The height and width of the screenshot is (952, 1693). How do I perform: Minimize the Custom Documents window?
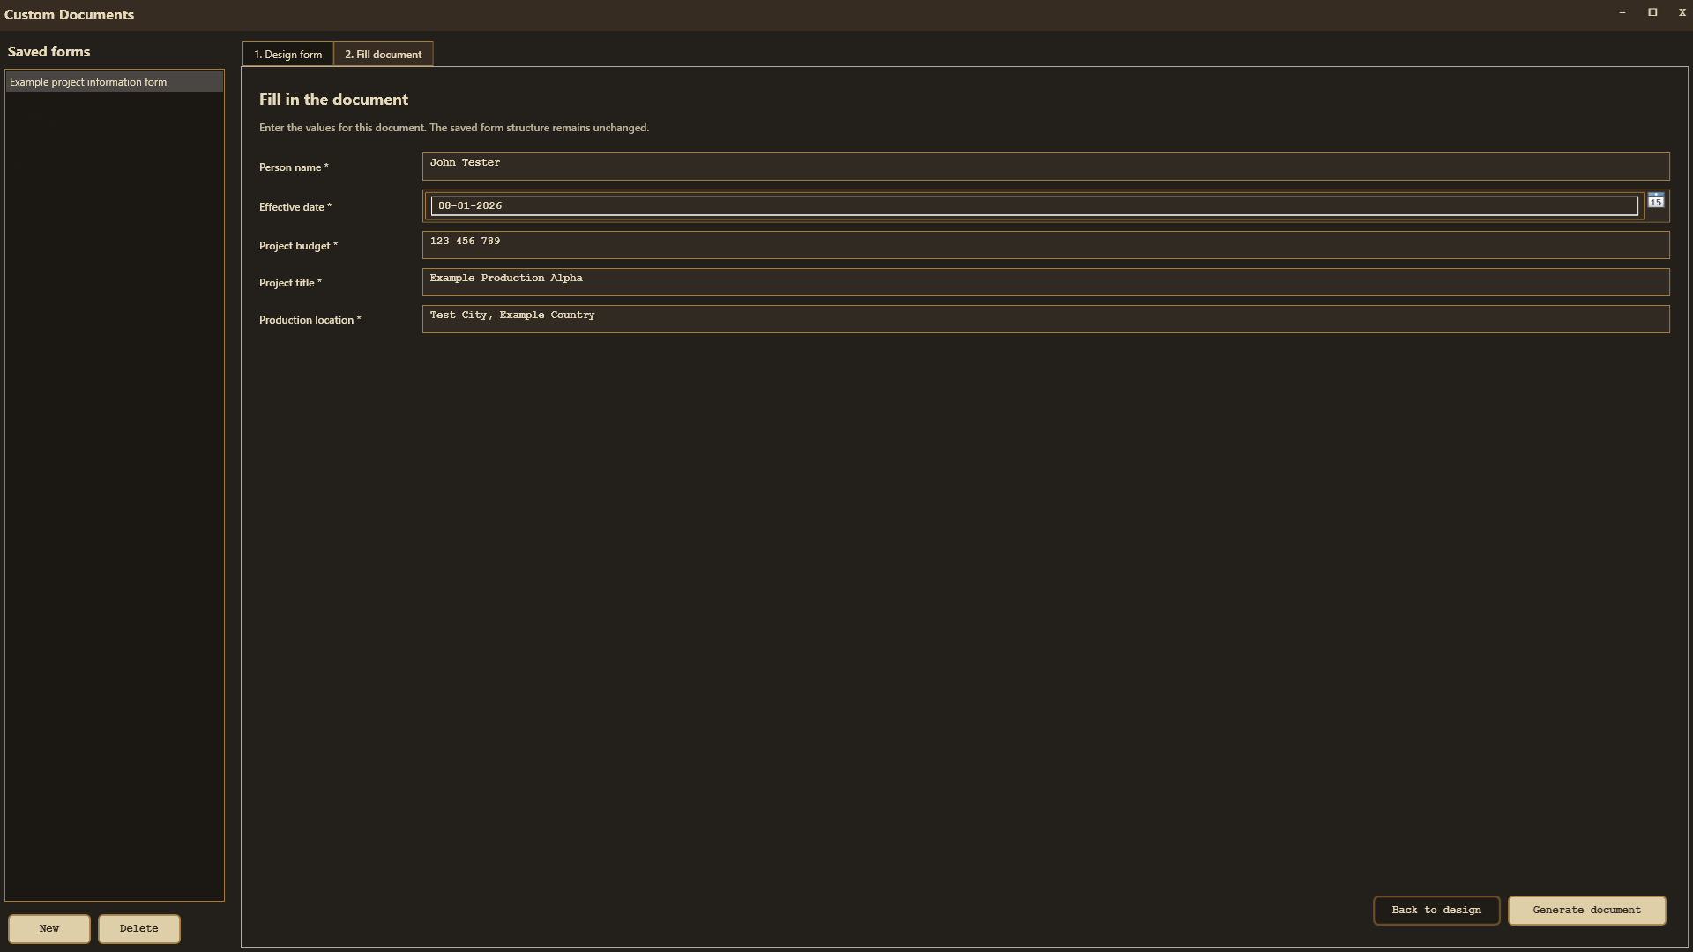point(1622,12)
